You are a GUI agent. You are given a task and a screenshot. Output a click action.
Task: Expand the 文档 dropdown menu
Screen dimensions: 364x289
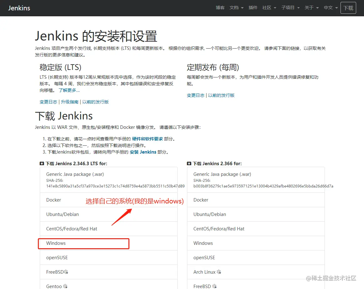click(x=236, y=8)
